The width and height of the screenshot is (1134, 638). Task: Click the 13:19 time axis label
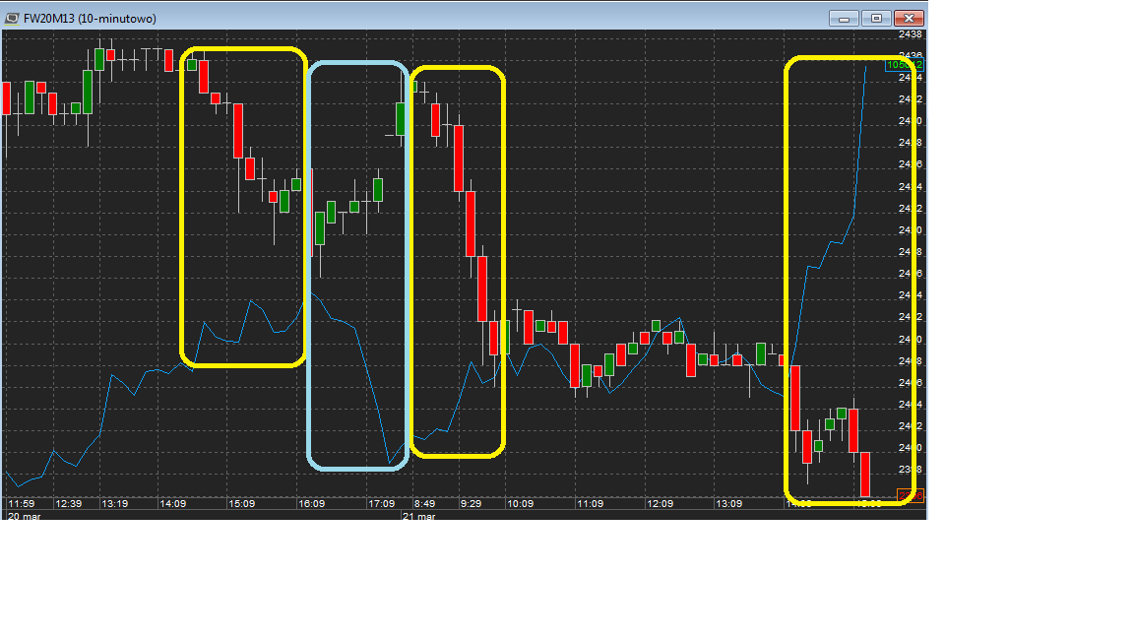115,503
